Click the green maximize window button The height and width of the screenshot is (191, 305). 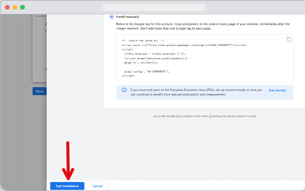[x=22, y=7]
